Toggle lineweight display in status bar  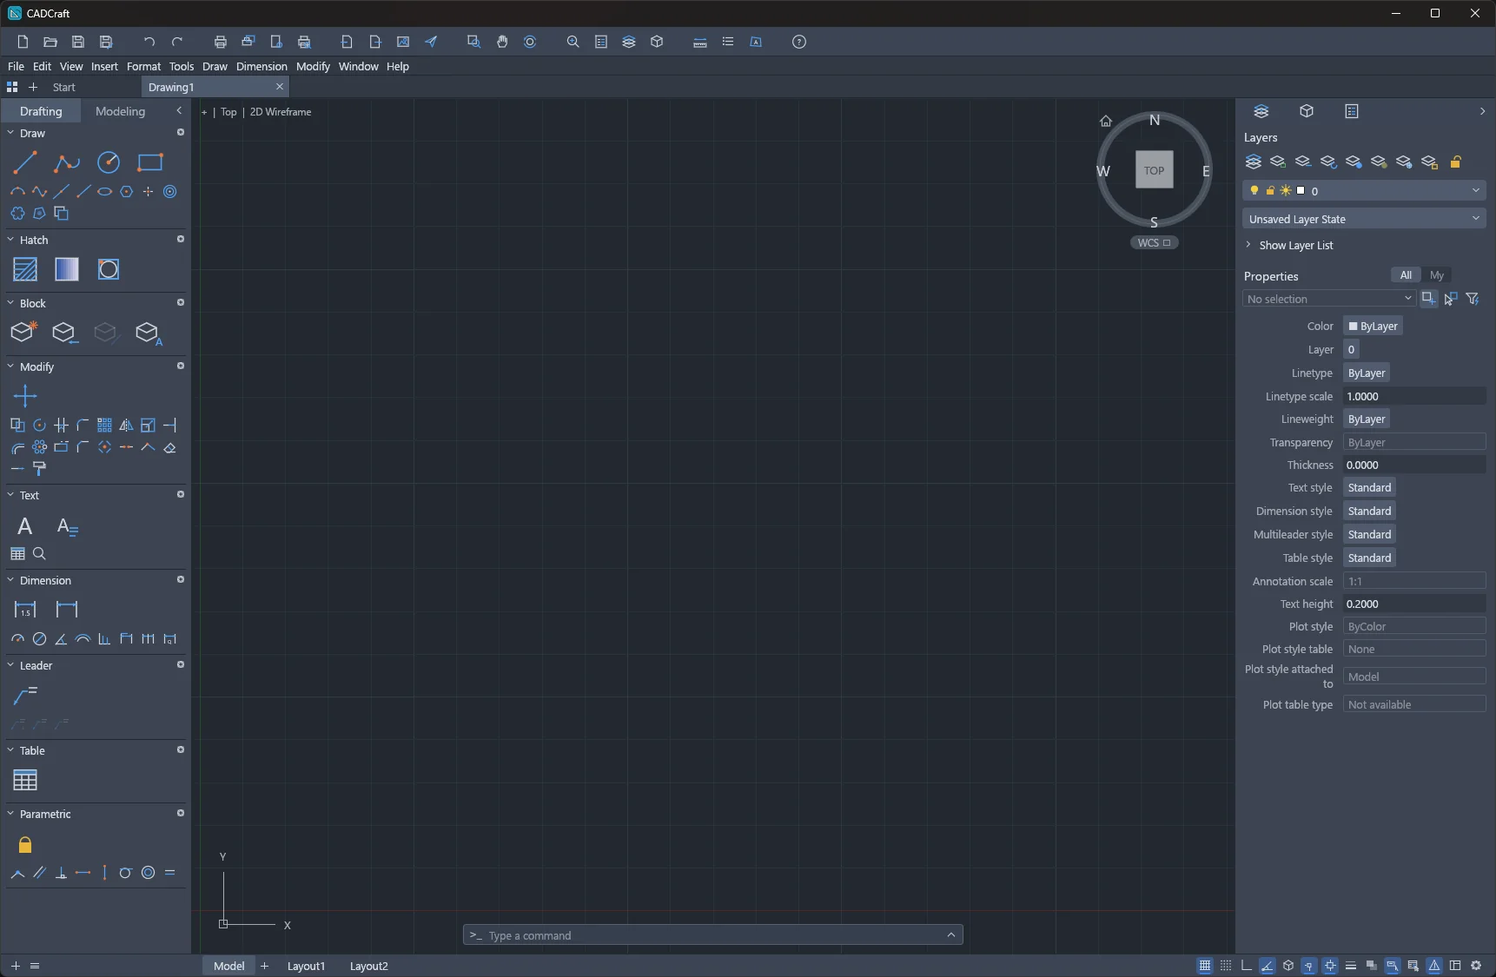pyautogui.click(x=1351, y=966)
